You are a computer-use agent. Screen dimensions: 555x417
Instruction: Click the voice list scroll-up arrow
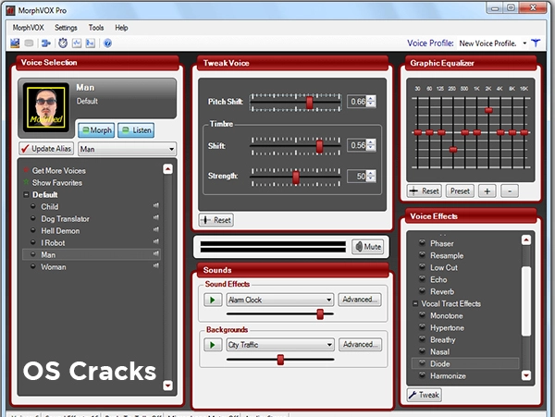click(167, 169)
